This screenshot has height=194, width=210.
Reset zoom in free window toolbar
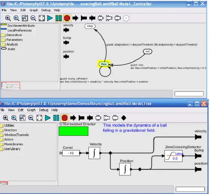(14, 118)
